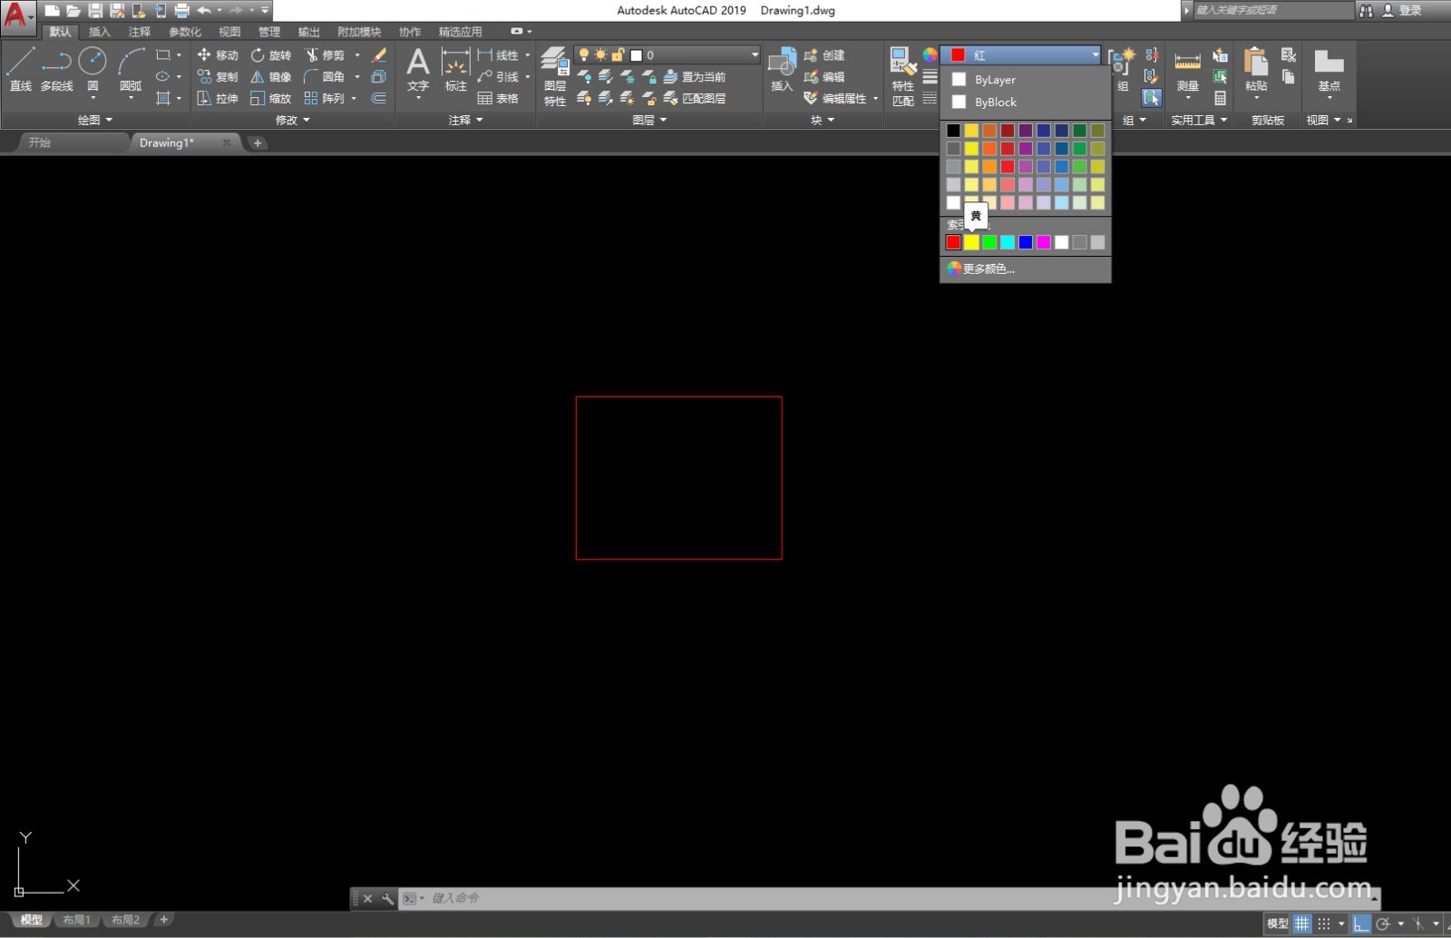Click Match Properties (特性匹配) icon
The height and width of the screenshot is (938, 1451).
[902, 76]
